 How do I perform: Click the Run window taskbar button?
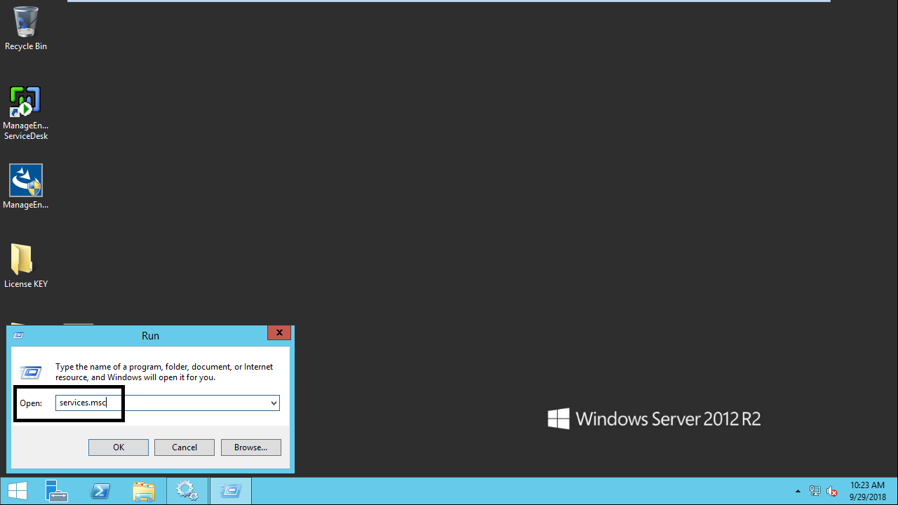(x=231, y=491)
